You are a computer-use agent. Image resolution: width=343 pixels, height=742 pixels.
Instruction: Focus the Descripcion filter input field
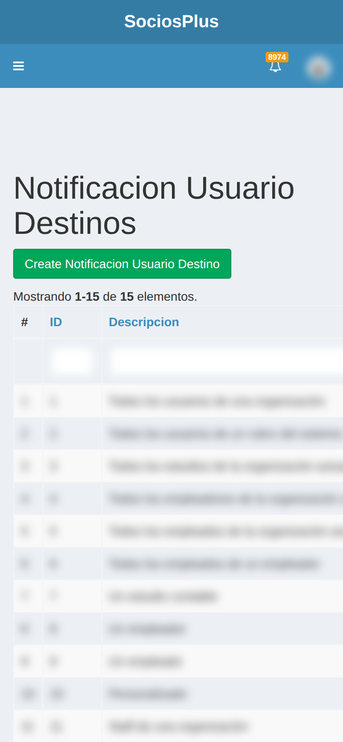[226, 361]
